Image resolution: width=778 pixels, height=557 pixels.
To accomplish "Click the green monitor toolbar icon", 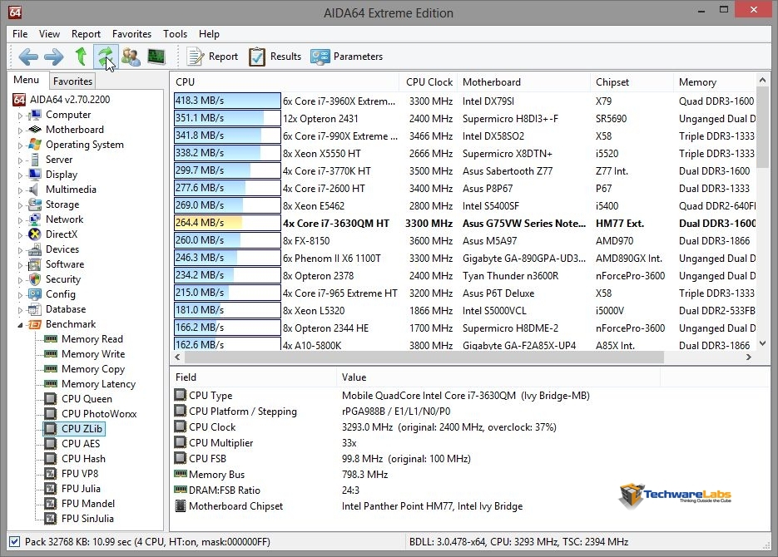I will [x=156, y=57].
